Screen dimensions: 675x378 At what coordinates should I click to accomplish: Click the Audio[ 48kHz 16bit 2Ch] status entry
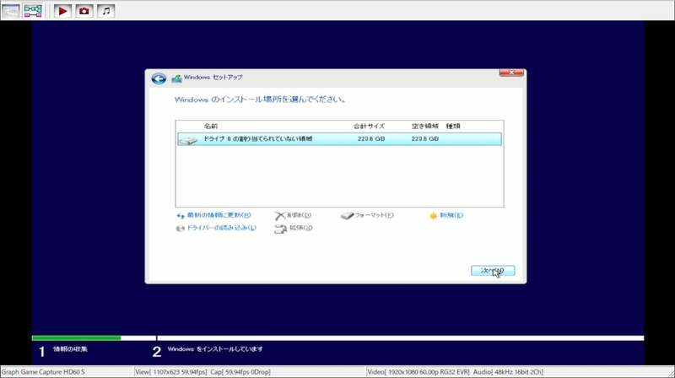point(508,372)
